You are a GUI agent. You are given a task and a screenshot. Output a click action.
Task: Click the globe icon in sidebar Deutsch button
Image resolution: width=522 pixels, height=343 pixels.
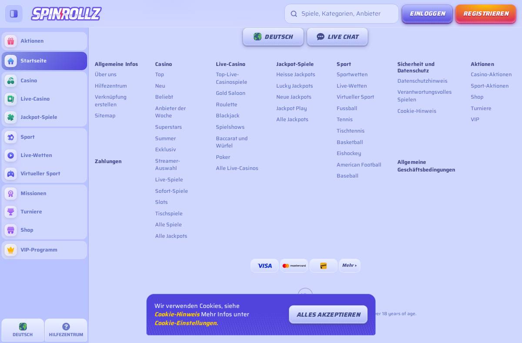tap(23, 327)
